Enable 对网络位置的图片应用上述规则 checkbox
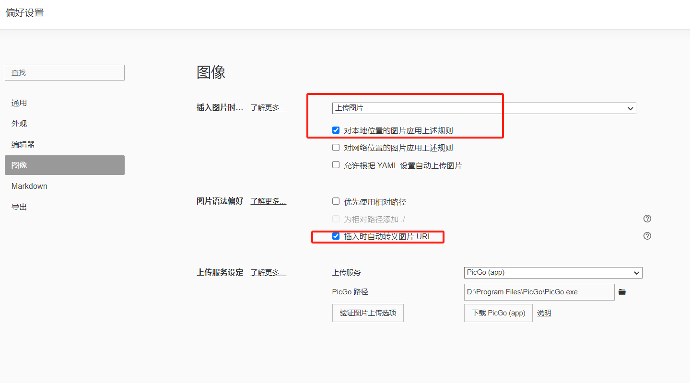The height and width of the screenshot is (383, 690). [336, 148]
